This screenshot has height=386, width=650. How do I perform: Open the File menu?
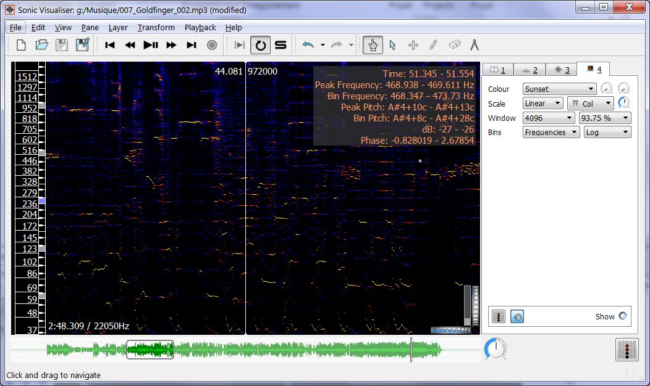click(x=15, y=27)
